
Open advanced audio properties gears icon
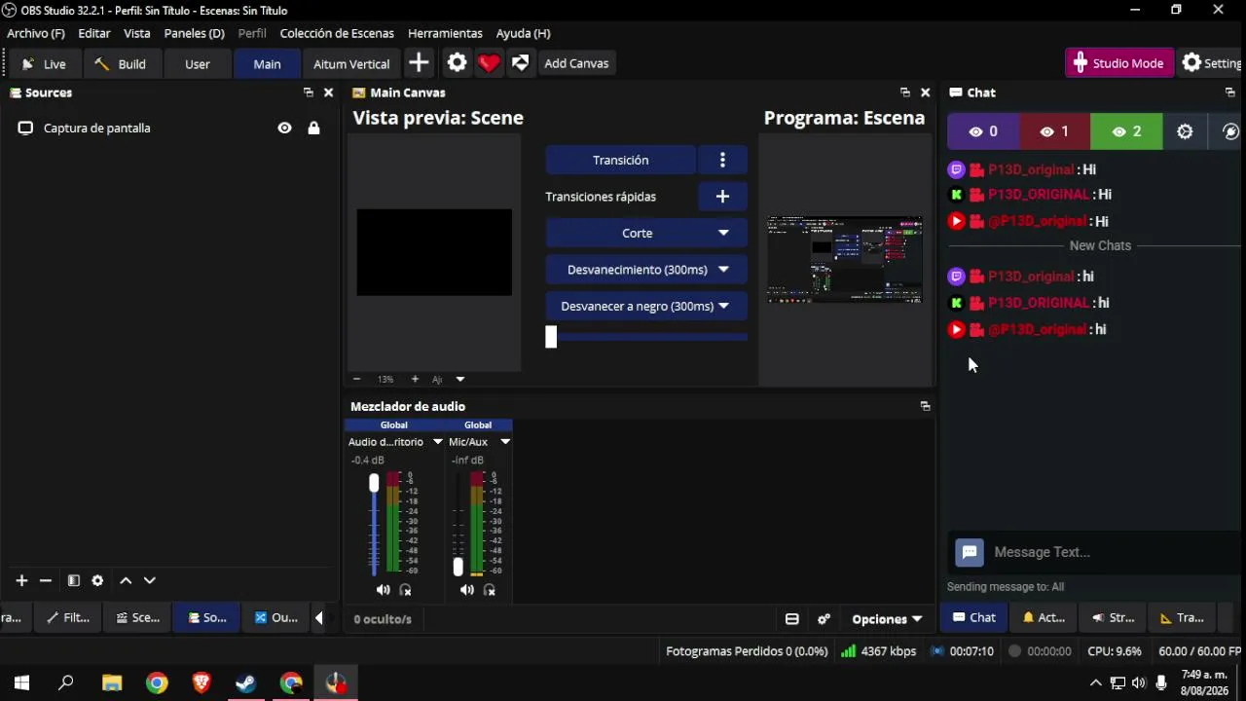(824, 619)
